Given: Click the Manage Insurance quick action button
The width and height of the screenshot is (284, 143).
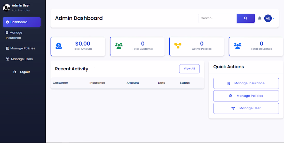Looking at the screenshot, I should (x=246, y=83).
